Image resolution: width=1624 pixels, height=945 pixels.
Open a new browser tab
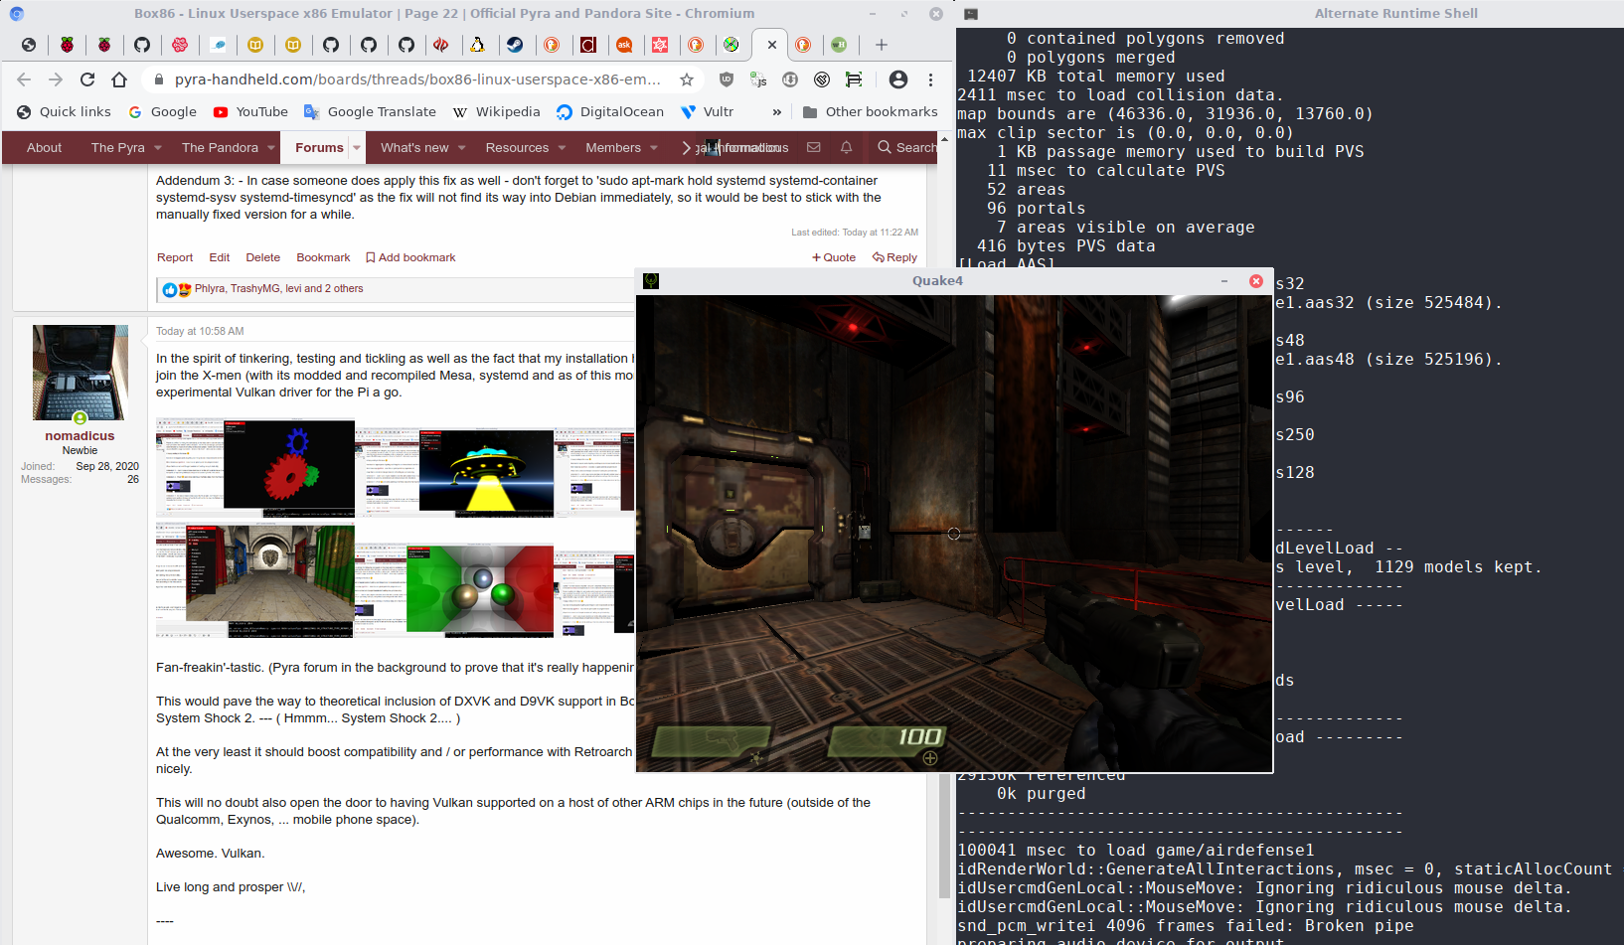tap(881, 45)
